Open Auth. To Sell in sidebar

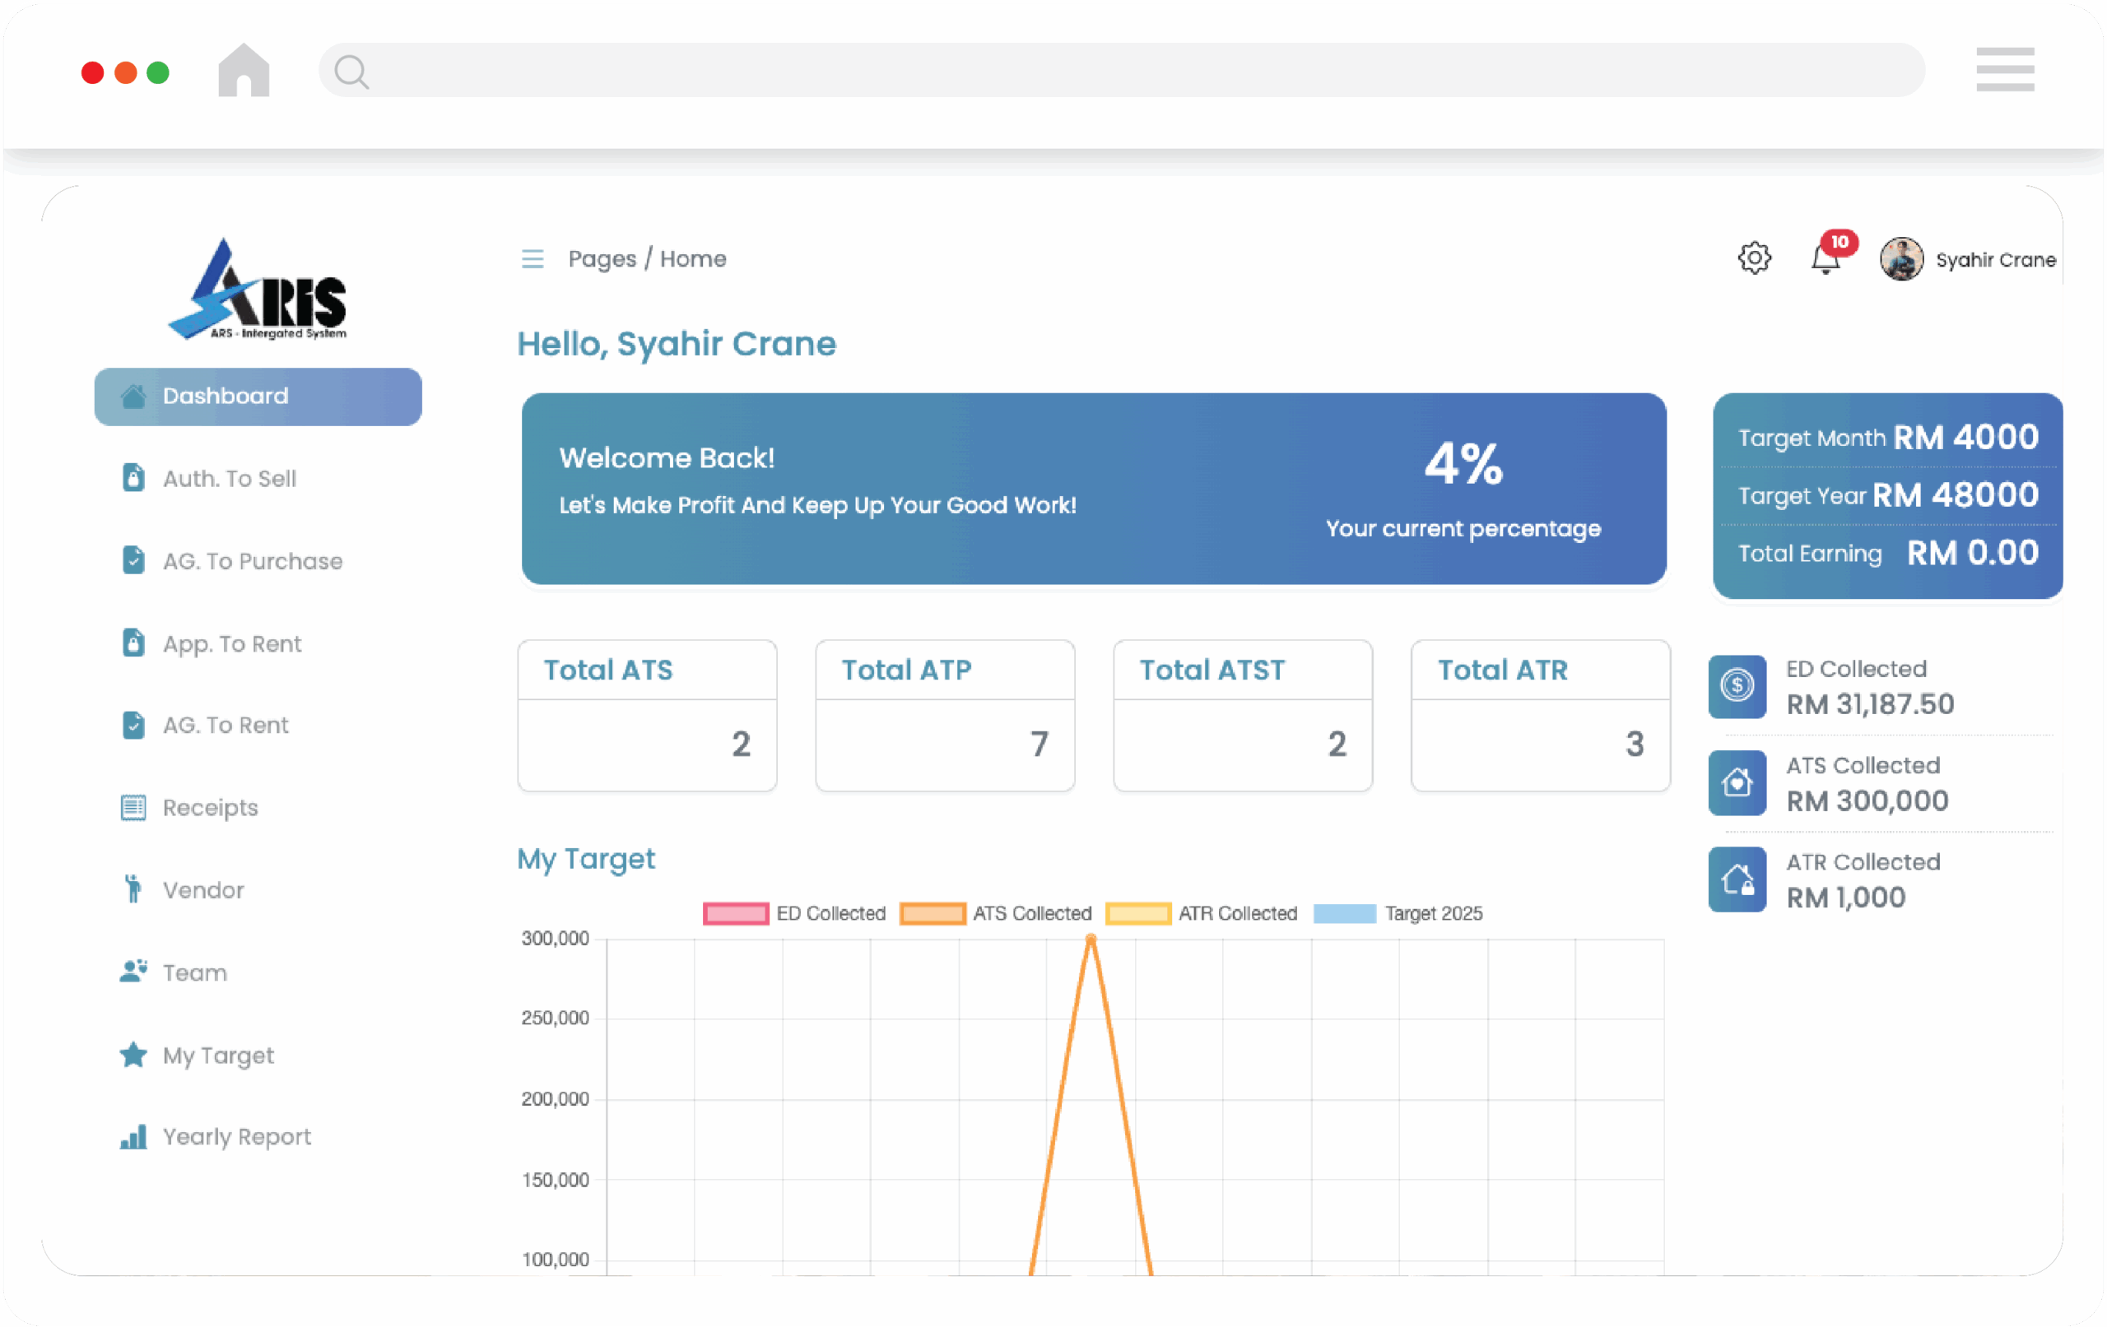coord(230,479)
